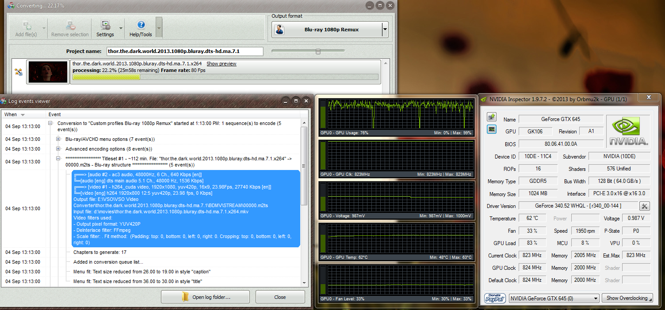This screenshot has height=310, width=665.
Task: Minimize the Converting window
Action: pyautogui.click(x=370, y=5)
